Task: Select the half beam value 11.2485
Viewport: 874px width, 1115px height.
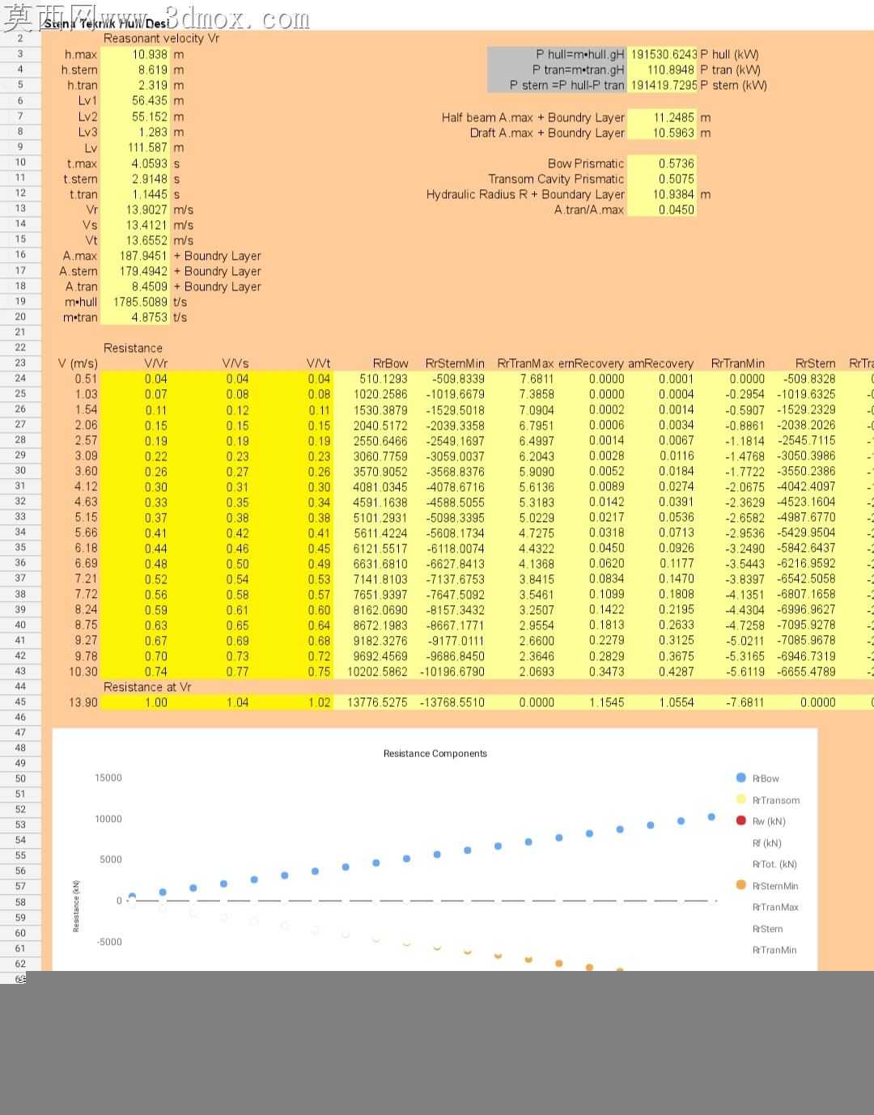Action: tap(674, 117)
